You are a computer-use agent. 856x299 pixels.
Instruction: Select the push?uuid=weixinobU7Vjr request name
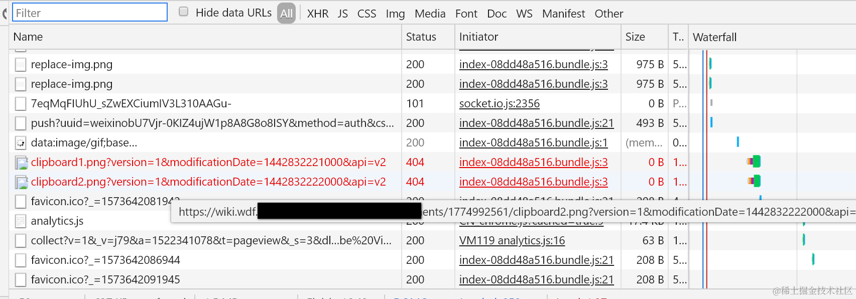click(212, 123)
